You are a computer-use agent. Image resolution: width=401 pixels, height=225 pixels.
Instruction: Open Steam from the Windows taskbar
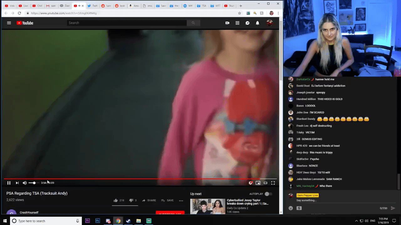(x=128, y=221)
